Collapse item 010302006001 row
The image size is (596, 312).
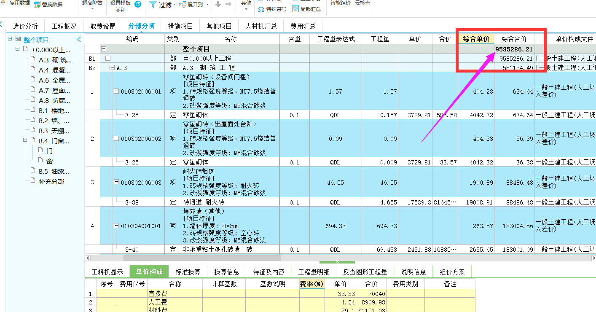[116, 91]
